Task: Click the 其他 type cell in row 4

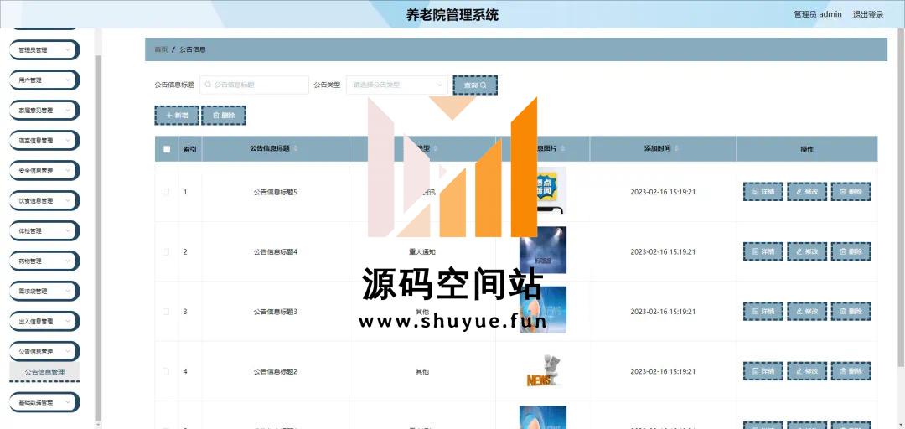Action: (421, 371)
